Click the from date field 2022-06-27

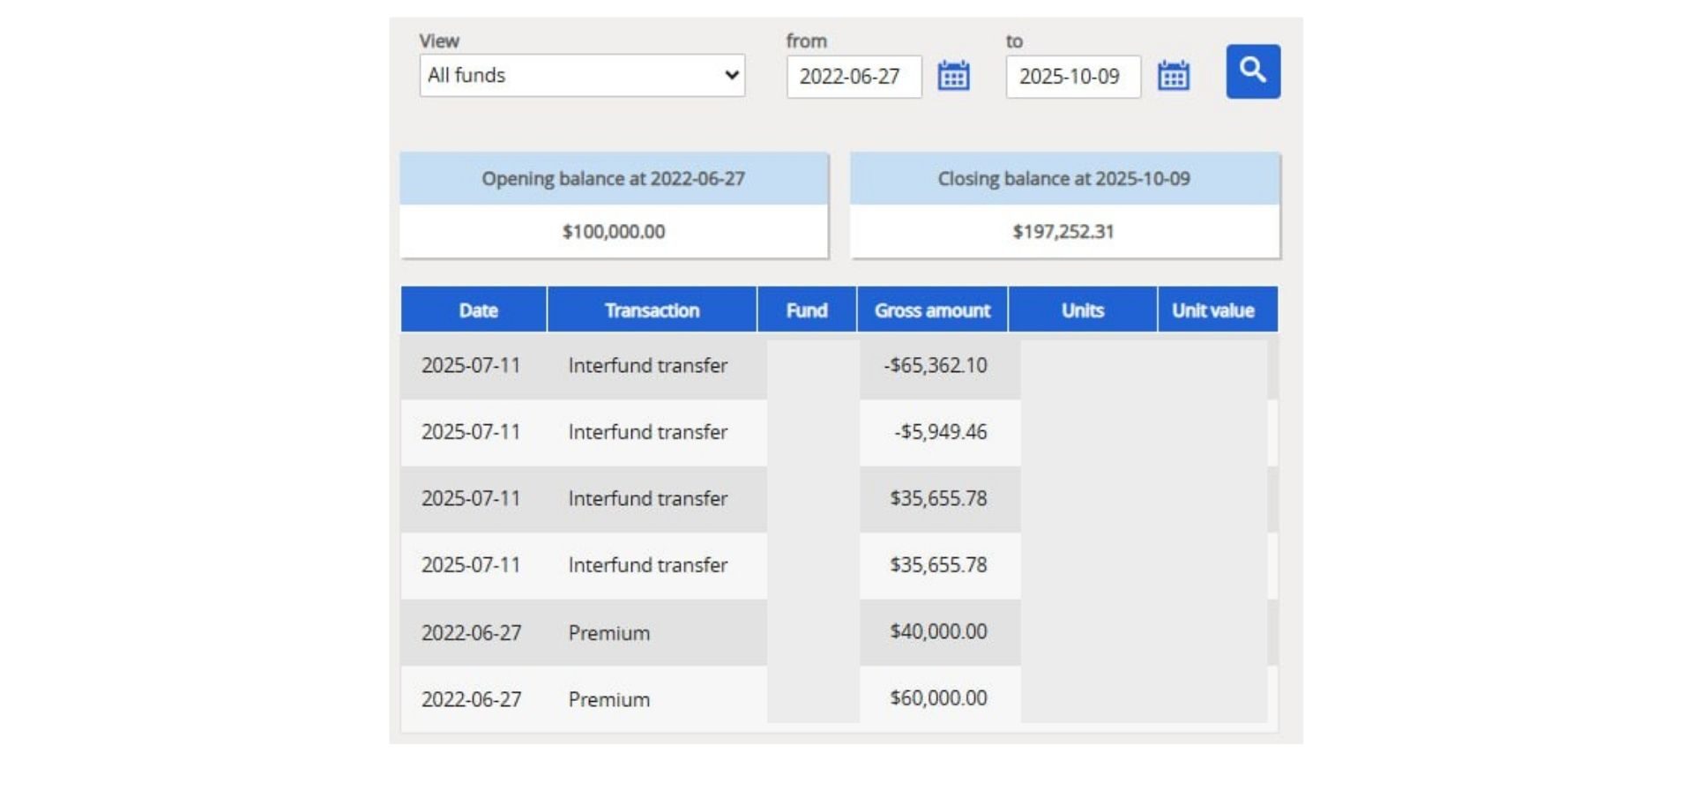853,77
